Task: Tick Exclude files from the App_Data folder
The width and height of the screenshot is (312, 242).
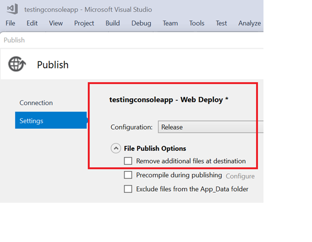Action: [x=128, y=189]
